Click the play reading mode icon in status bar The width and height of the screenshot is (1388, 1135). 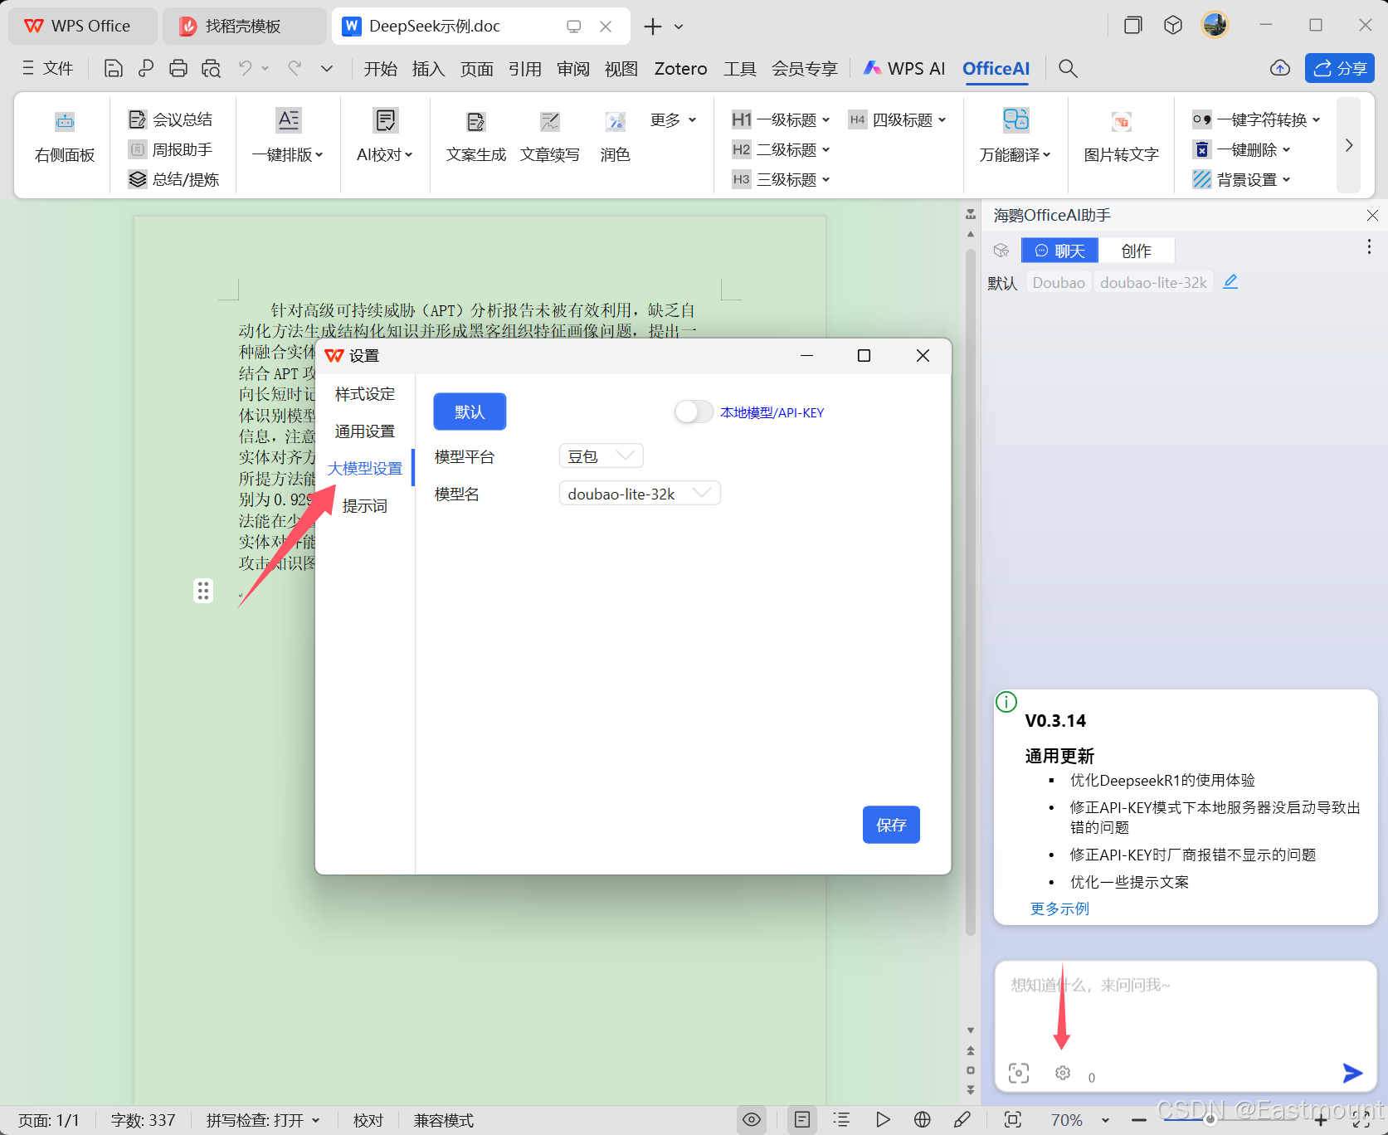(883, 1120)
